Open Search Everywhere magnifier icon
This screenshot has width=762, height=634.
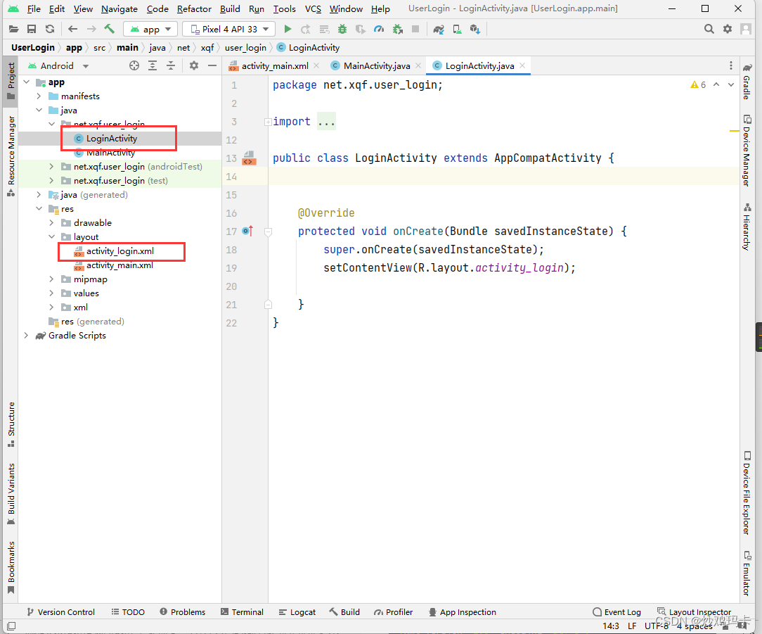coord(709,29)
